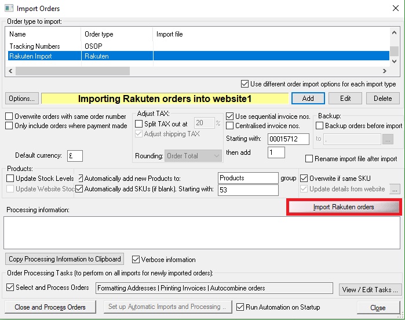Toggle Use different order import options checkbox
Screen dimensions: 405x320
click(x=245, y=84)
